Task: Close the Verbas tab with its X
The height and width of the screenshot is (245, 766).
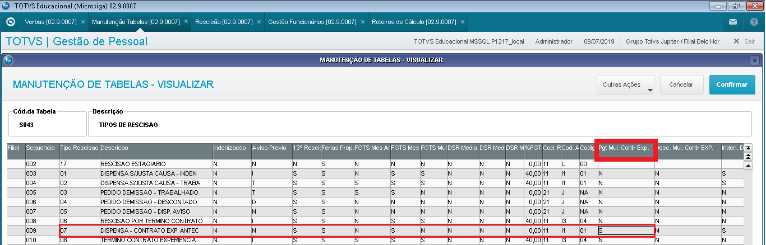Action: pos(82,22)
